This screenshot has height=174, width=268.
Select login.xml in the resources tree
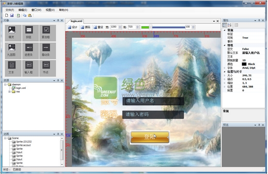click(21, 88)
